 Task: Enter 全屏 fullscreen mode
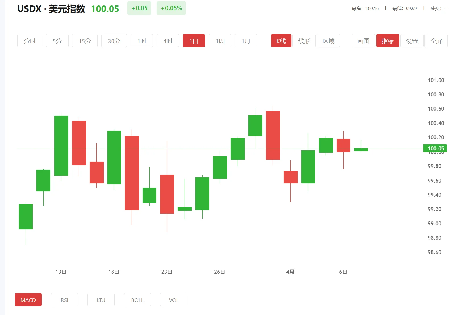[436, 41]
